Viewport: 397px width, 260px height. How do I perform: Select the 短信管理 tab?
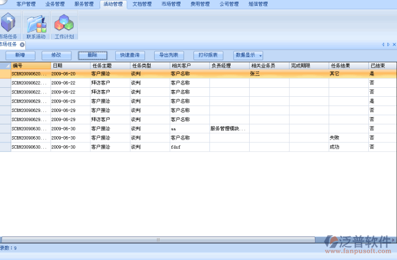pyautogui.click(x=258, y=4)
